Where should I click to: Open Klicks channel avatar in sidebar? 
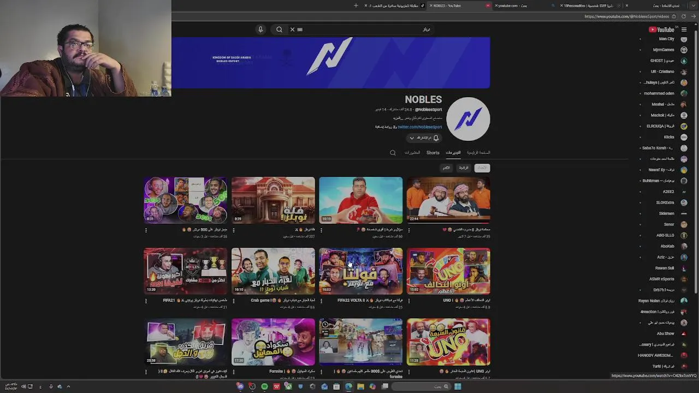tap(684, 137)
